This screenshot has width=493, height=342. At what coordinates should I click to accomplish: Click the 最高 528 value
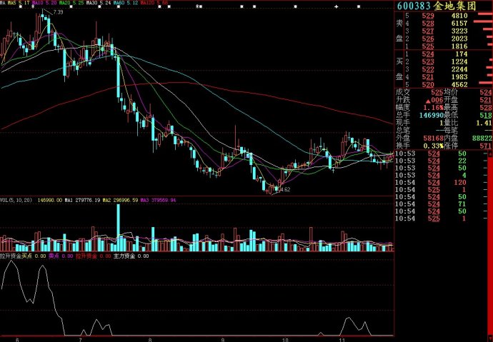(x=486, y=108)
